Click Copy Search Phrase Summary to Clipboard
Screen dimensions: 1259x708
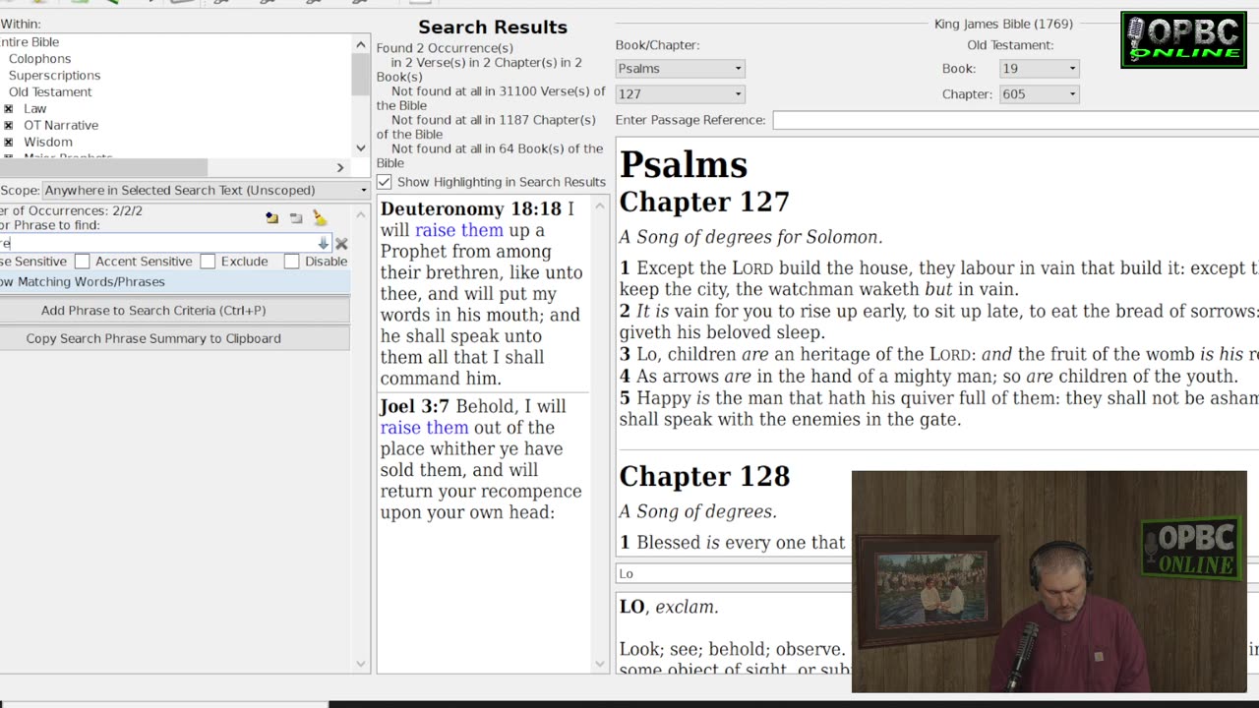[x=174, y=338]
